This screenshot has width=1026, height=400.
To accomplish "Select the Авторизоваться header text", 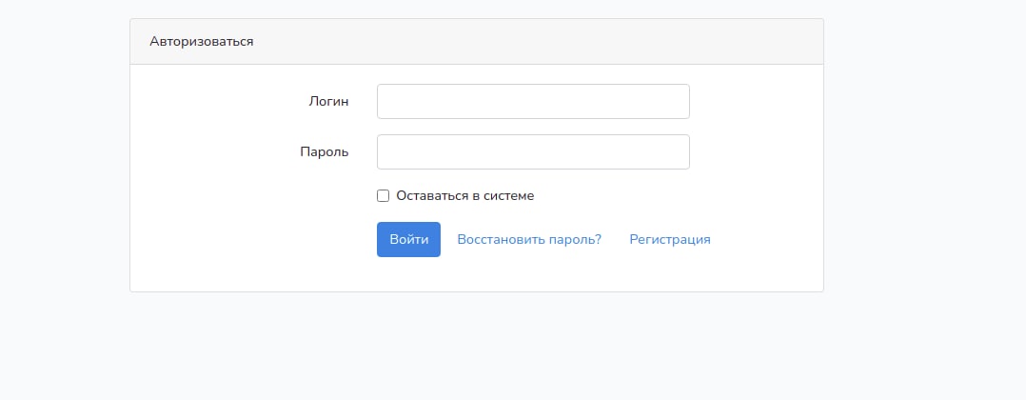I will tap(202, 42).
